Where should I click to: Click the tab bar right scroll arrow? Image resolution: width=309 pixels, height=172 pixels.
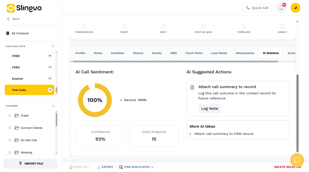point(294,62)
